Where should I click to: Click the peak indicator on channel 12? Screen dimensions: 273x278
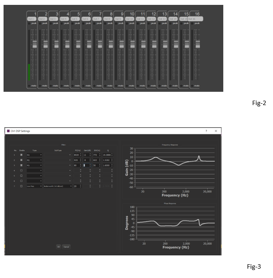[149, 23]
